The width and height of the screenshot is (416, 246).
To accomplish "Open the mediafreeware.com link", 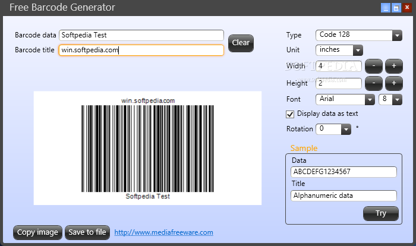I will [x=163, y=232].
